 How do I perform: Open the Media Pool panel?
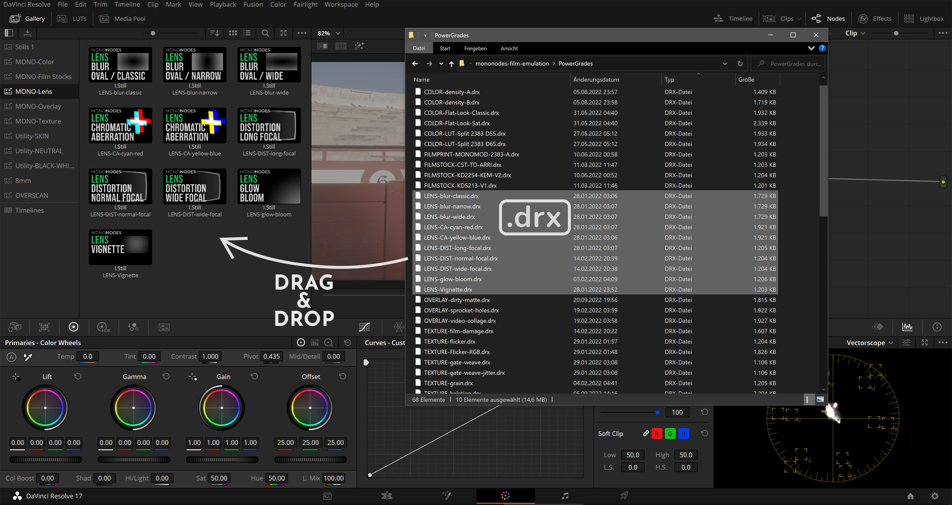pos(122,19)
